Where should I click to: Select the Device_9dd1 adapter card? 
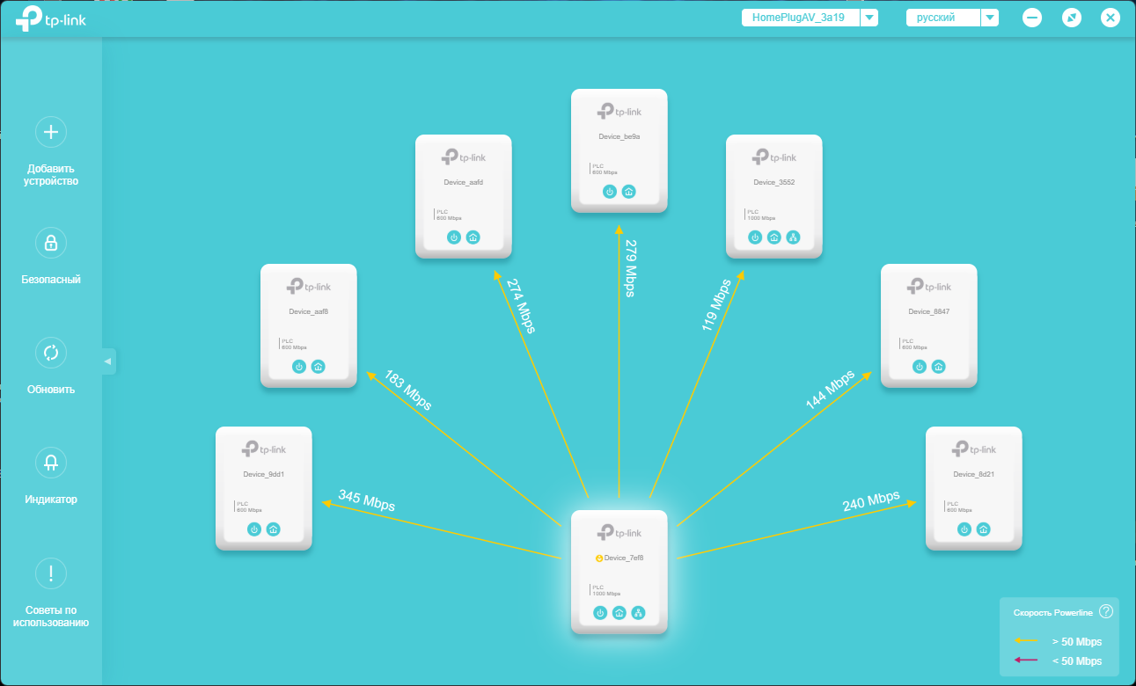pyautogui.click(x=264, y=488)
